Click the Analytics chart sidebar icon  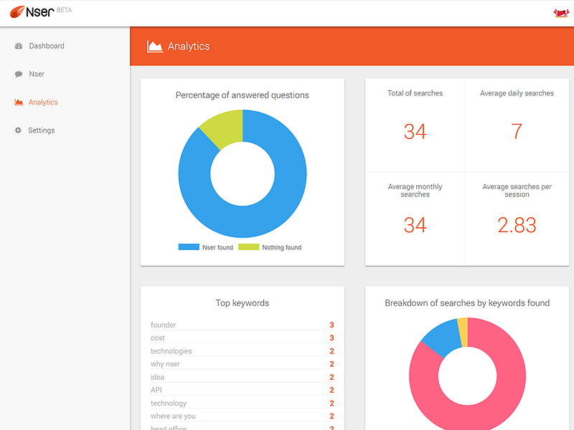tap(19, 102)
